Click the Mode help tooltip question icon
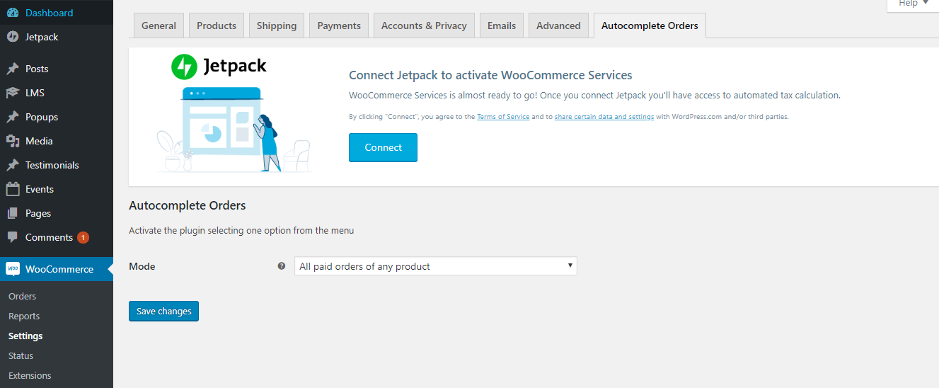This screenshot has width=939, height=388. [x=282, y=266]
